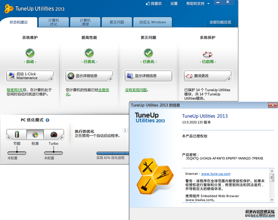The height and width of the screenshot is (220, 278).
Task: Enable Turbo mode with the gauge button
Action: coord(53,135)
